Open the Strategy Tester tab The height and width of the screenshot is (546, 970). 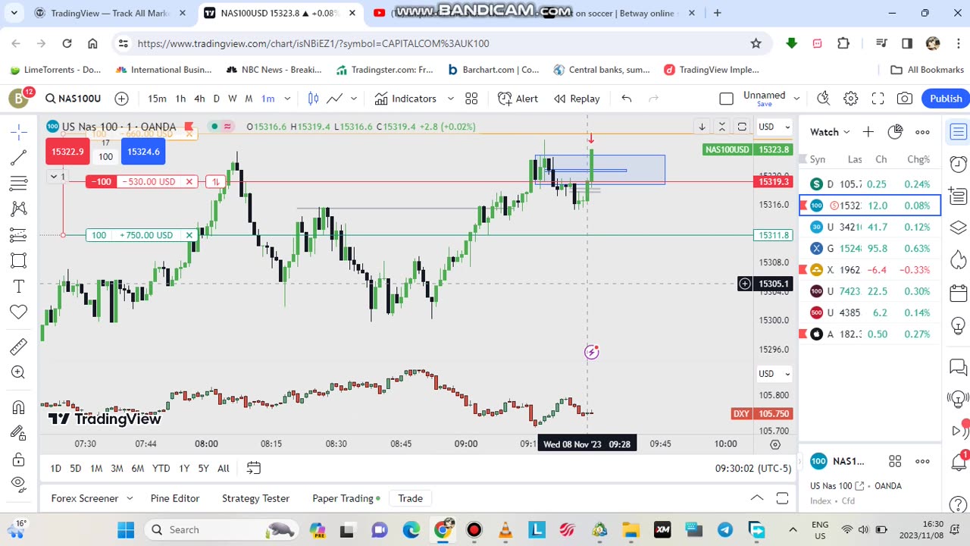point(255,498)
